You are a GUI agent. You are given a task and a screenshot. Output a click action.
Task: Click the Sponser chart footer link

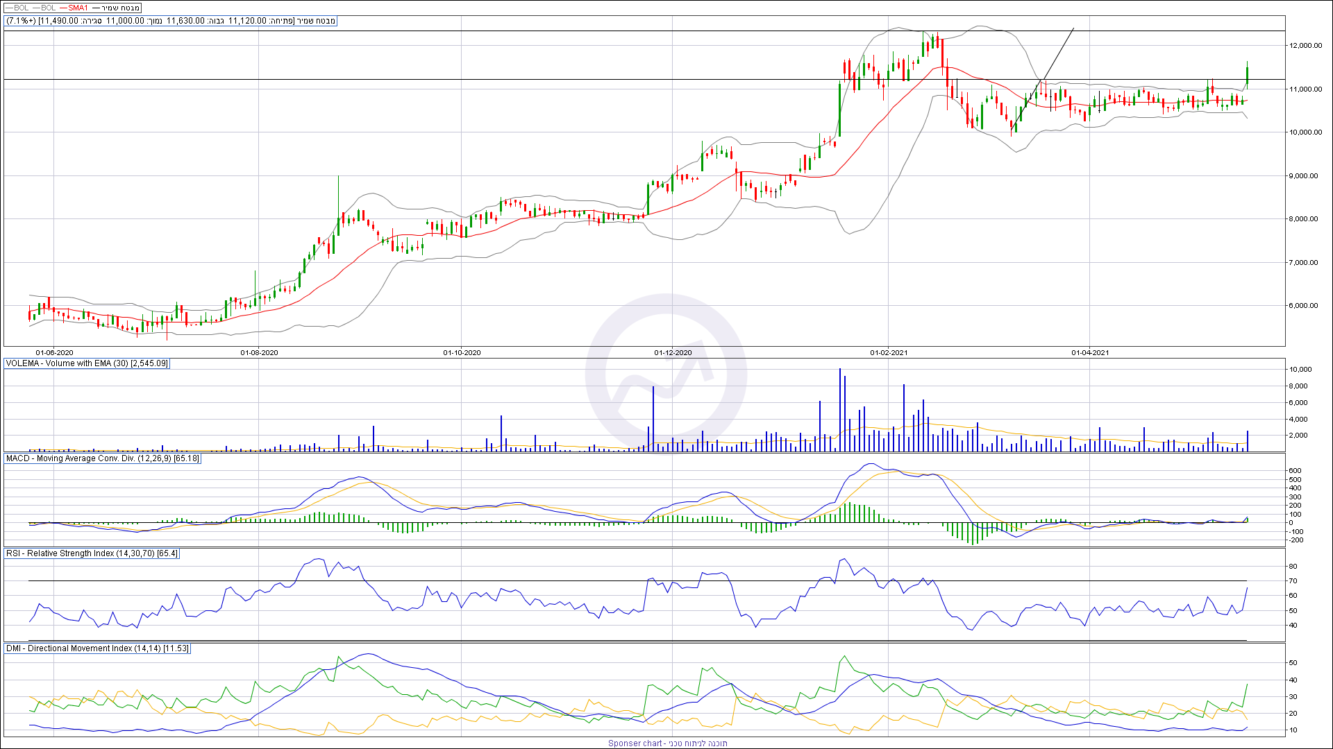tap(667, 743)
